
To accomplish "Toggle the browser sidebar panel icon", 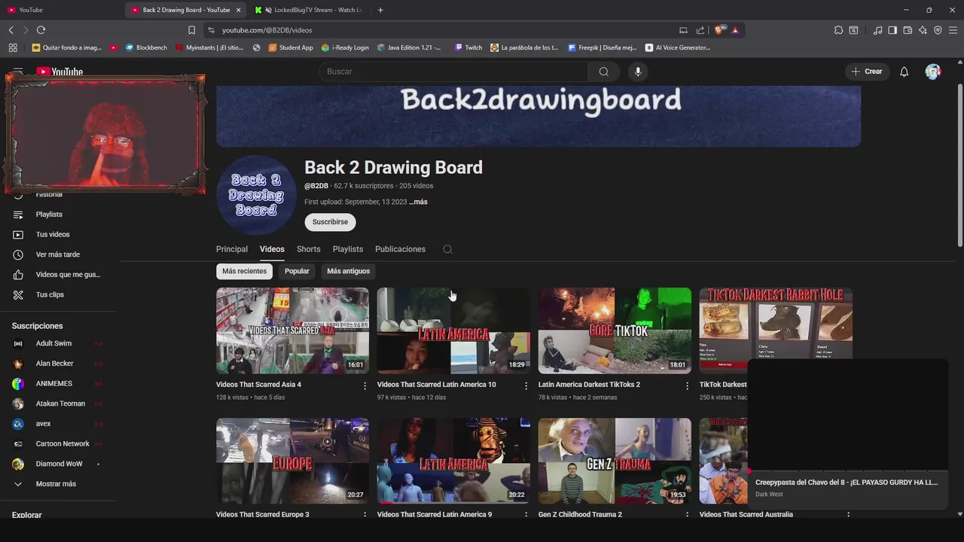I will (892, 30).
